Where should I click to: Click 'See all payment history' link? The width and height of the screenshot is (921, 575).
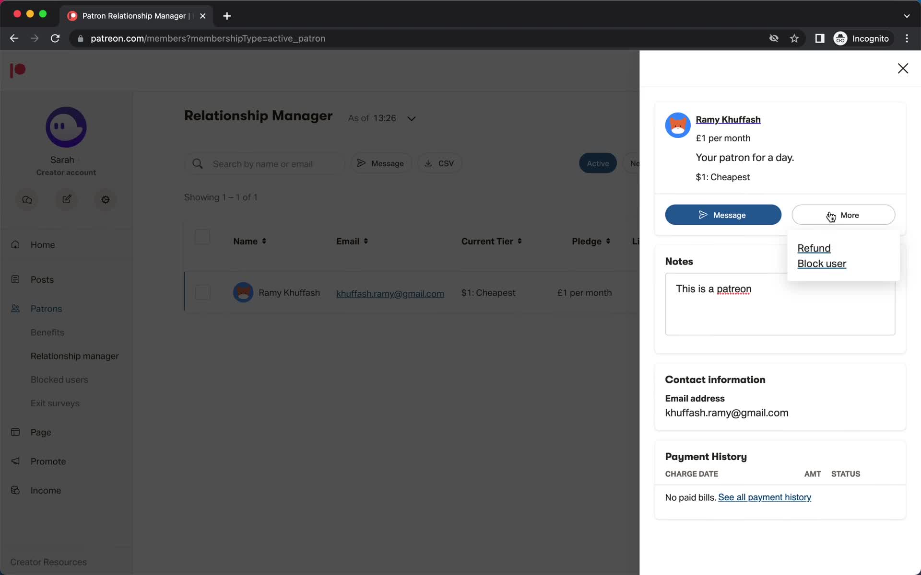(765, 497)
